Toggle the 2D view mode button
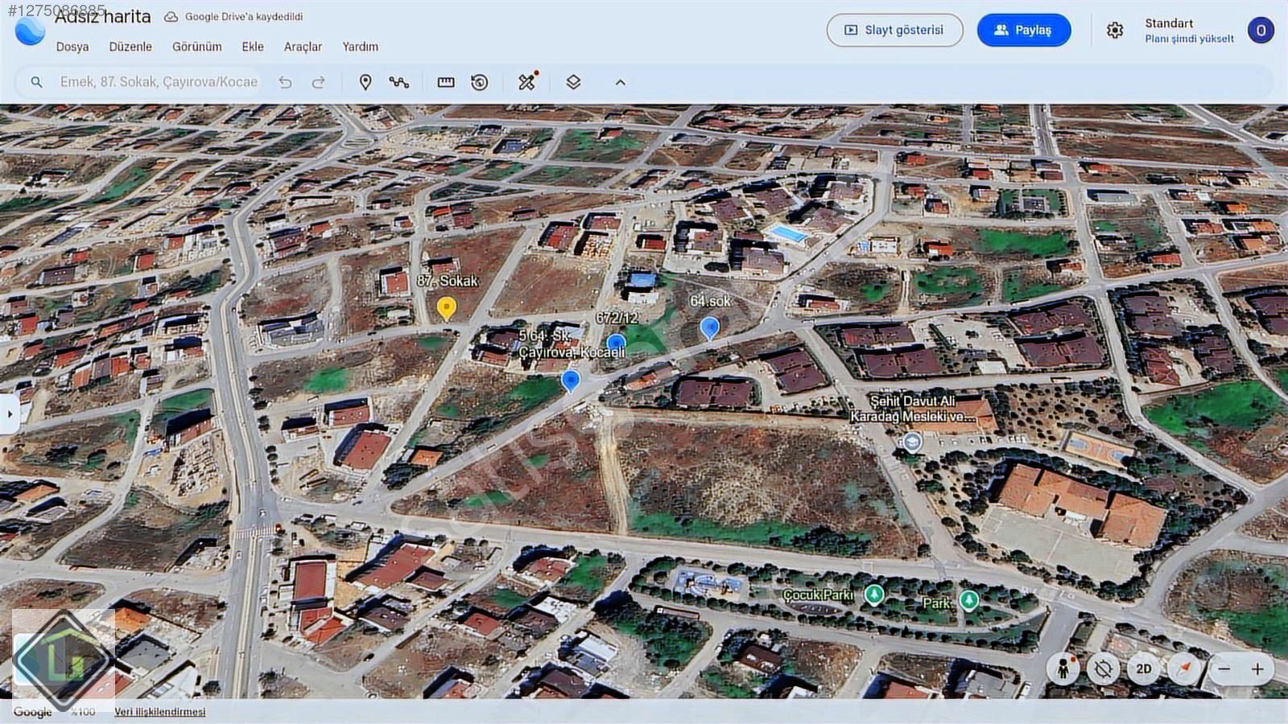This screenshot has width=1288, height=724. [x=1143, y=668]
